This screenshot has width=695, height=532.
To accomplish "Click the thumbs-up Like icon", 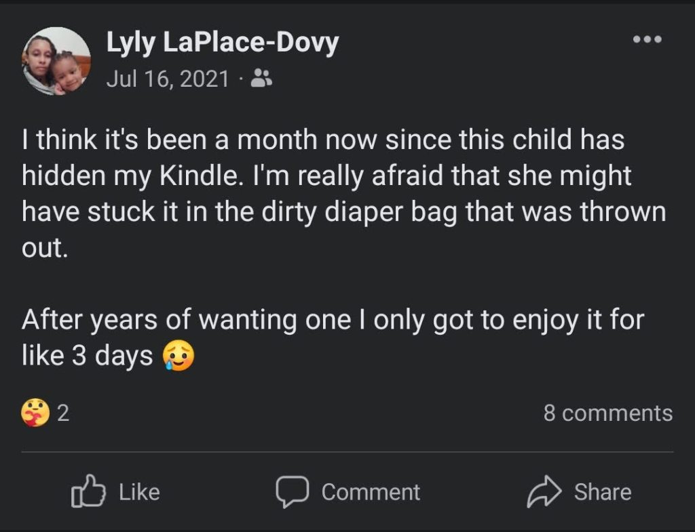I will [x=88, y=491].
